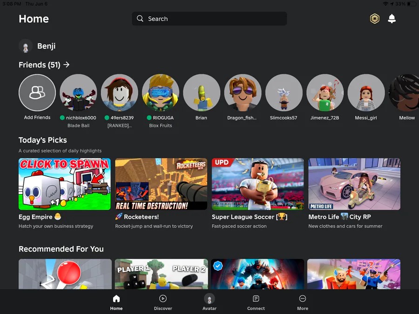
Task: Click the nichblox6000 username
Action: (81, 118)
